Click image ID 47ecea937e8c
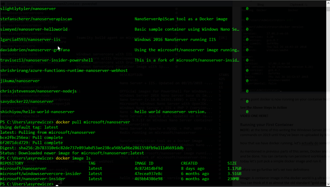The width and height of the screenshot is (330, 187). click(149, 173)
